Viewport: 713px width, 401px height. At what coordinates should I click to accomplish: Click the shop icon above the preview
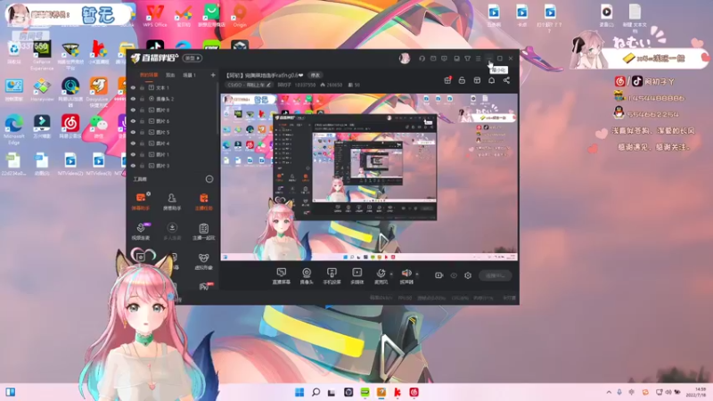tap(477, 80)
